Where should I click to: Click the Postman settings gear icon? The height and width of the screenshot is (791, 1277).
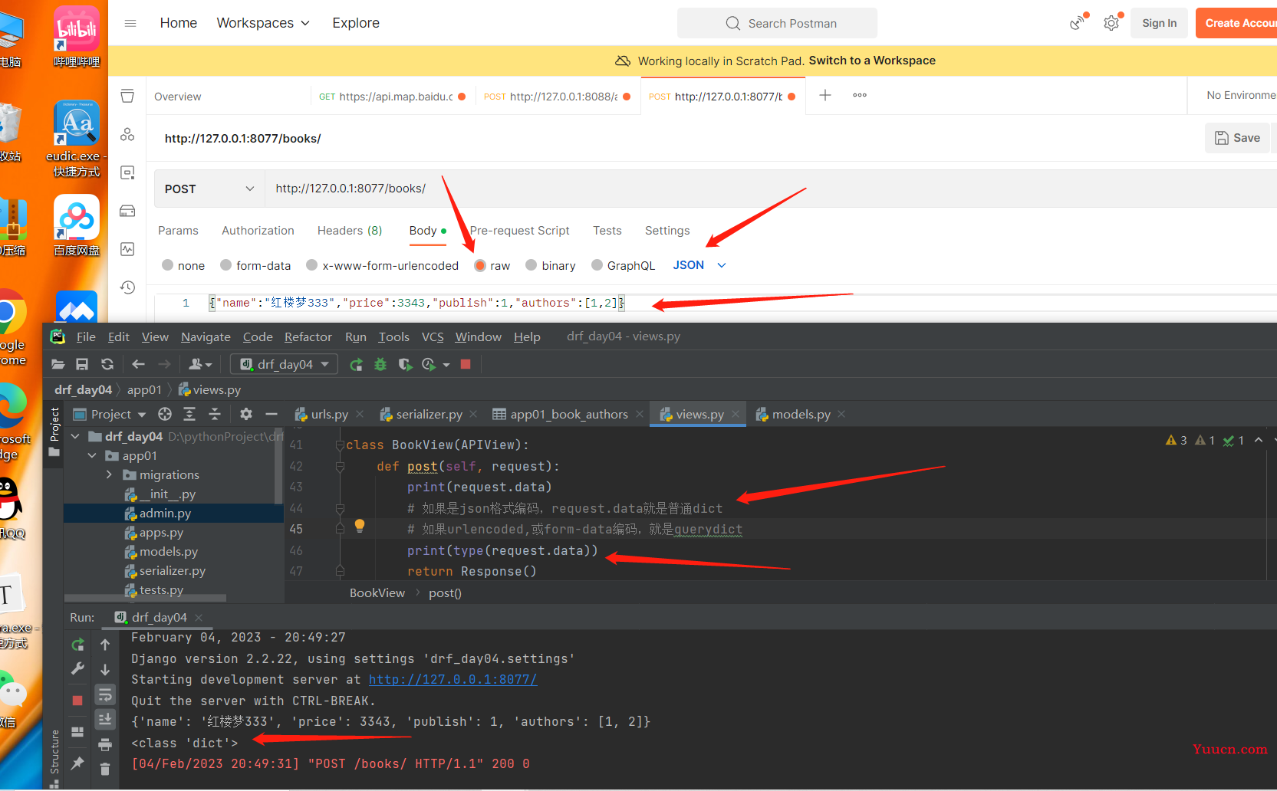pyautogui.click(x=1111, y=23)
